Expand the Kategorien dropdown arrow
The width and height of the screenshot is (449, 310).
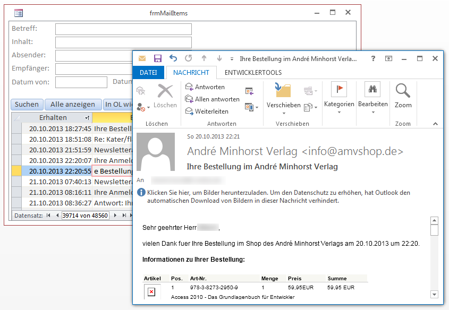click(x=339, y=113)
